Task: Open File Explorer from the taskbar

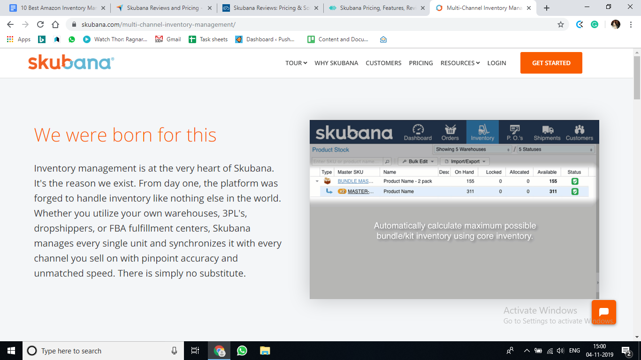Action: click(265, 351)
